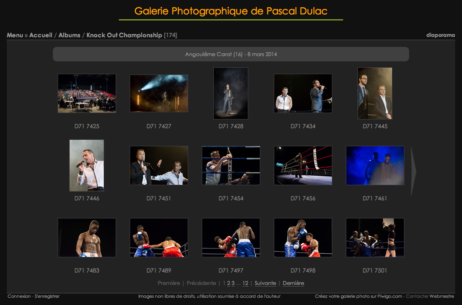The image size is (462, 305).
Task: Open thumbnail D71 7445
Action: [375, 93]
